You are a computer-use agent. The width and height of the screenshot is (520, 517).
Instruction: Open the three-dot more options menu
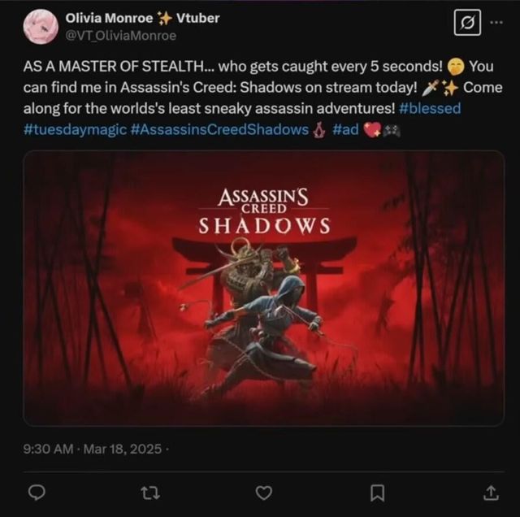496,22
